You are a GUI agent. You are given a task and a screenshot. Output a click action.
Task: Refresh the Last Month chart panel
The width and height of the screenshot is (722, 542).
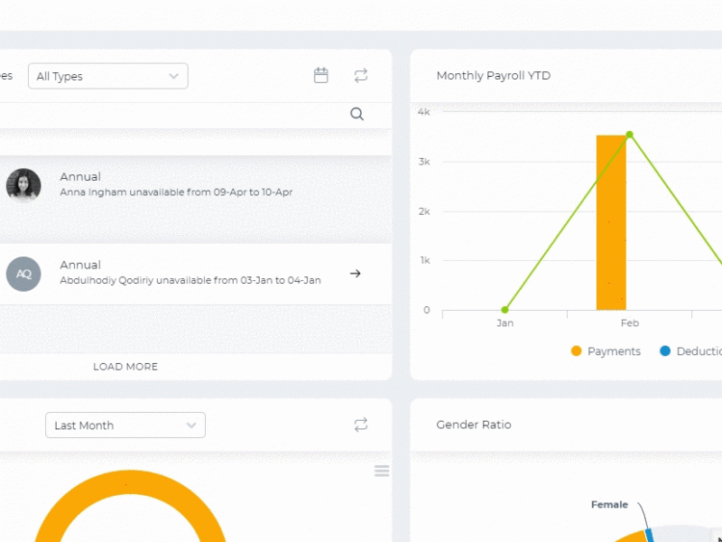[361, 425]
